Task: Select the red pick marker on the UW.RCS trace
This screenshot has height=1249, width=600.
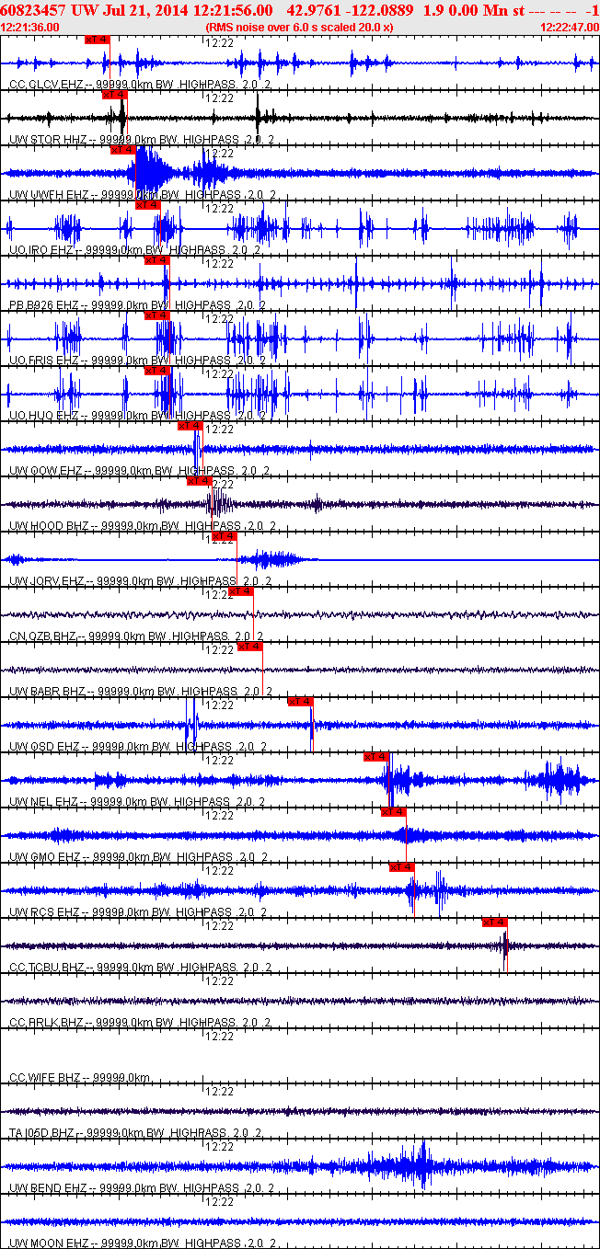Action: [x=402, y=867]
